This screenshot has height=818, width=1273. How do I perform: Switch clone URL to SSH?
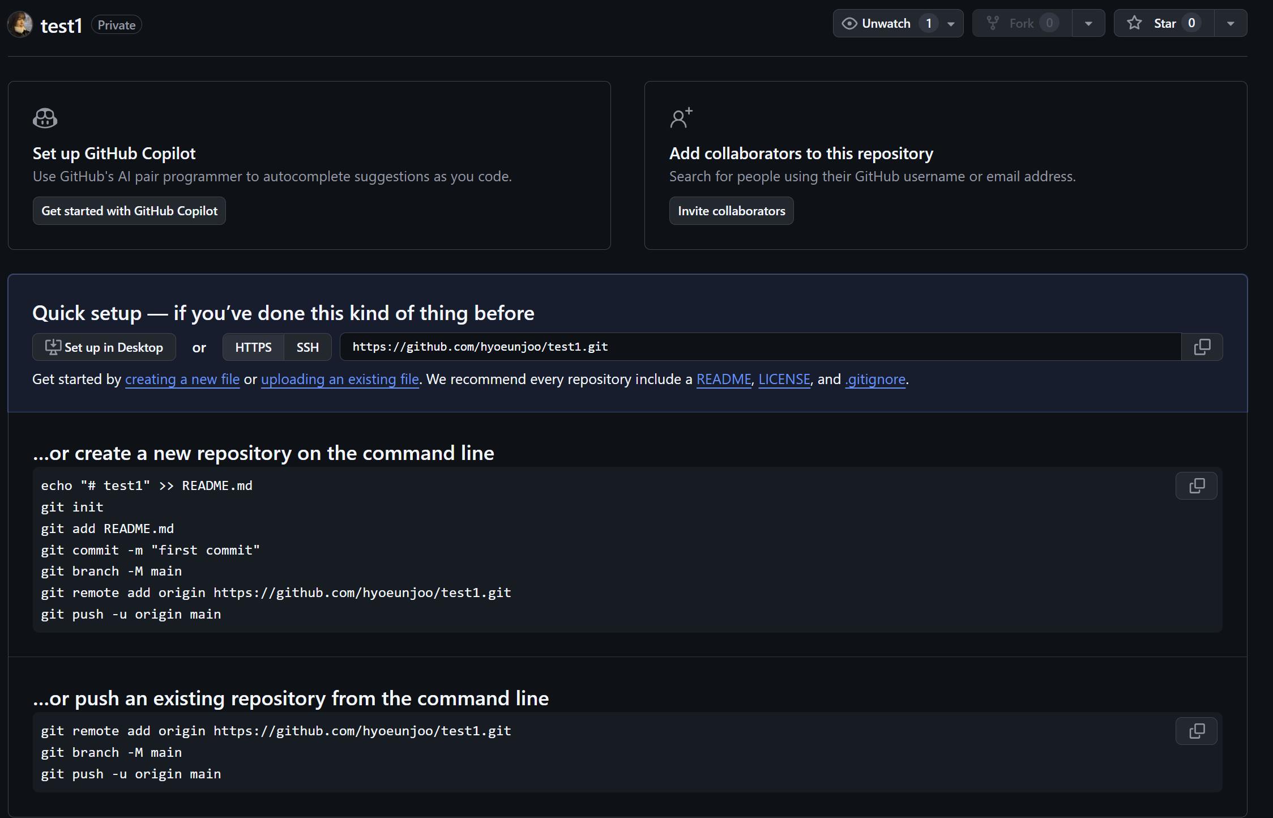pos(307,347)
